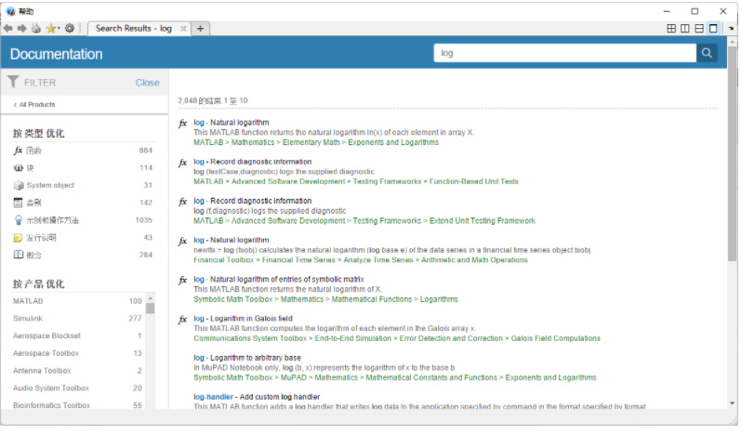741x434 pixels.
Task: Filter results by Antenna Toolbox
Action: [x=42, y=371]
